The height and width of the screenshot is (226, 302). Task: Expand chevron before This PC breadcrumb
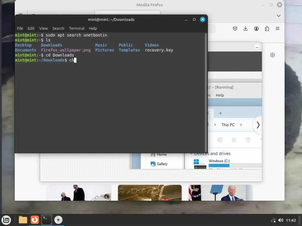coord(215,125)
